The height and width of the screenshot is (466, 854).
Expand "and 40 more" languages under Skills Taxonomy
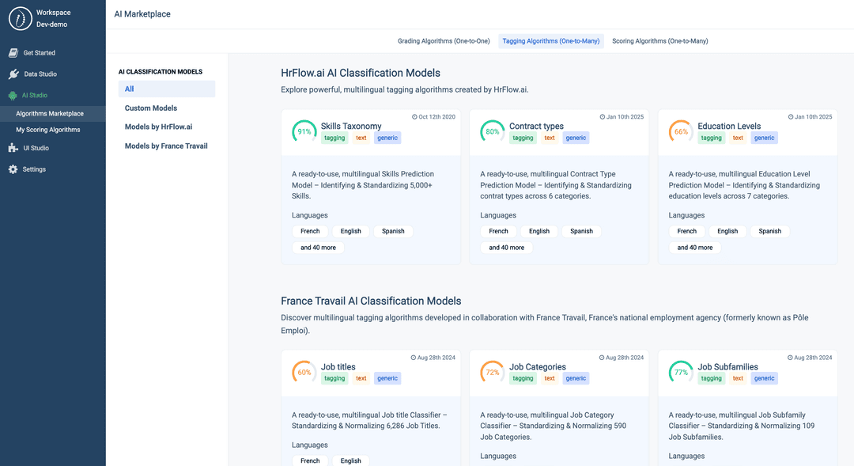click(x=317, y=247)
